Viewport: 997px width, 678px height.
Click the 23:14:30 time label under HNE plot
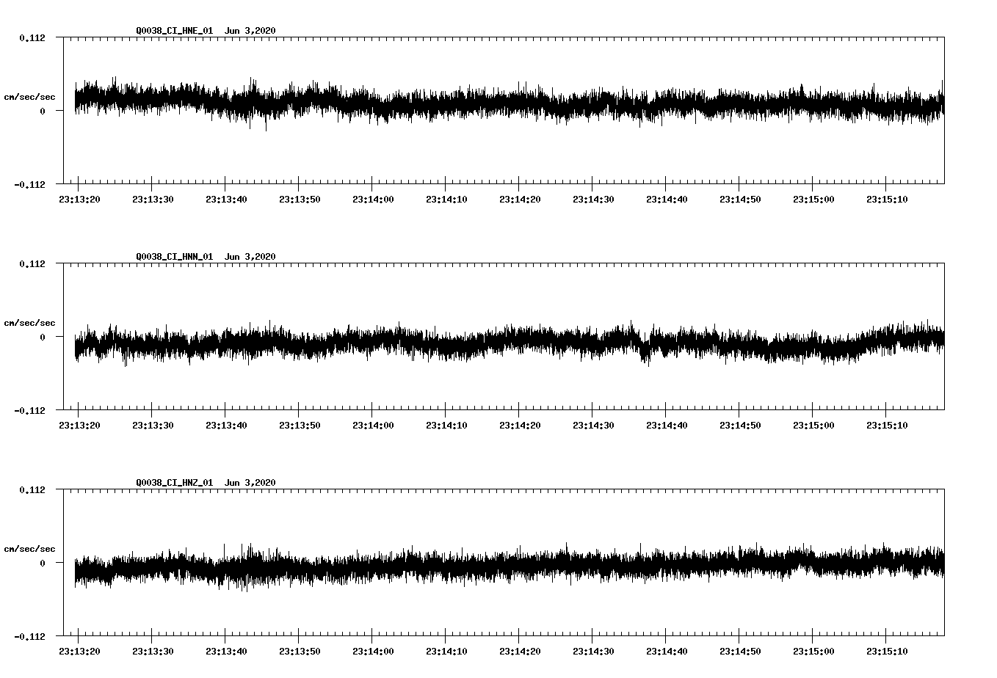pos(593,200)
